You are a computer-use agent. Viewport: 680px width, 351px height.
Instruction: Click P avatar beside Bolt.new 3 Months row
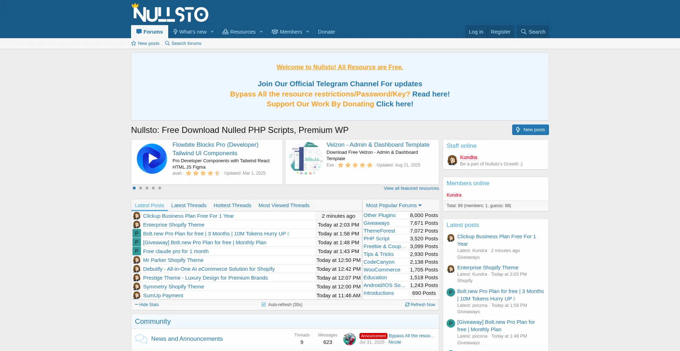137,233
